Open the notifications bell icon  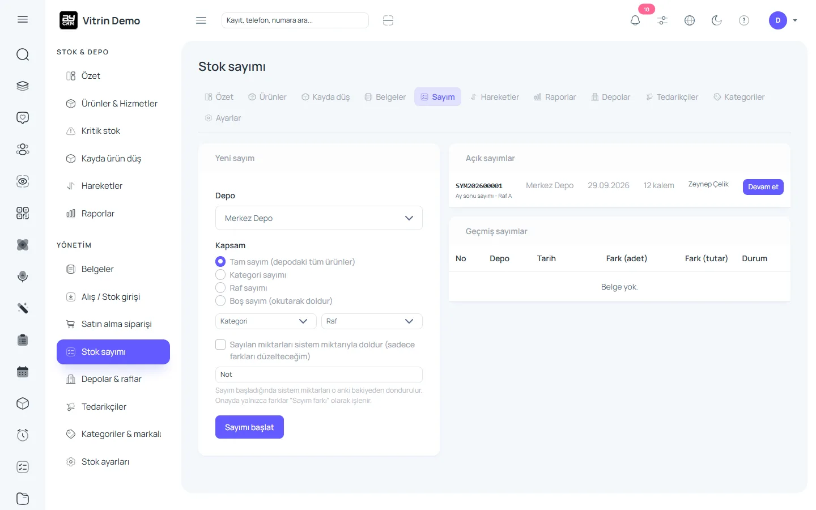click(x=635, y=20)
